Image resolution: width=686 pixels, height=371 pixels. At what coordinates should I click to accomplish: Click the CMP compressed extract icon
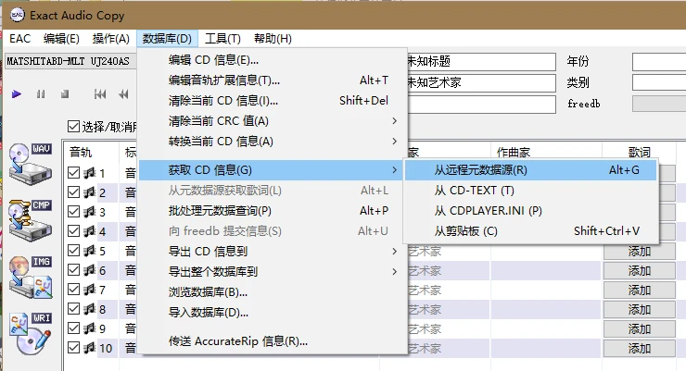(x=31, y=220)
